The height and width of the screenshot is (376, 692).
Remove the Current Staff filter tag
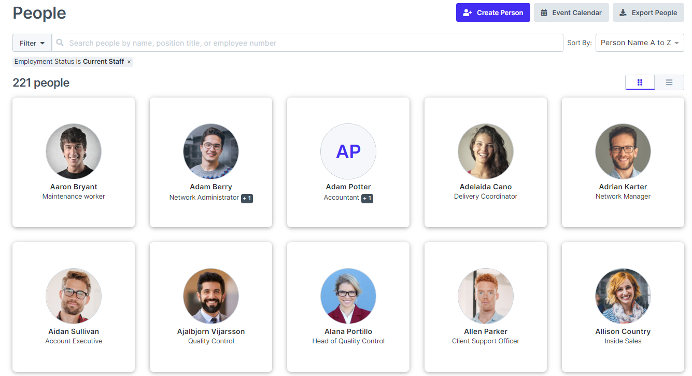(129, 62)
